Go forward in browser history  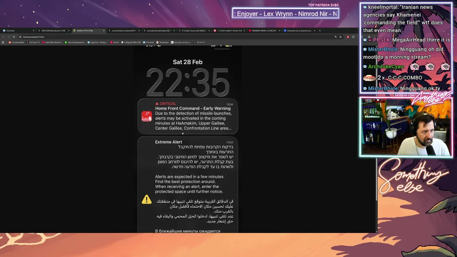click(8, 37)
